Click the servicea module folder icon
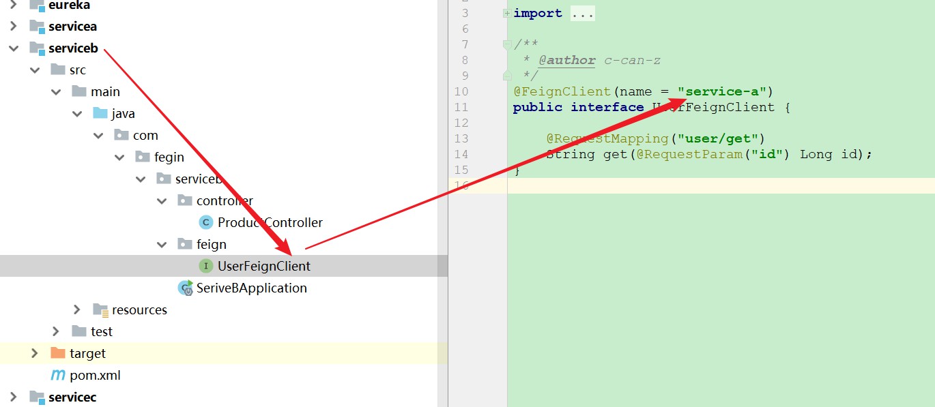 pos(37,27)
